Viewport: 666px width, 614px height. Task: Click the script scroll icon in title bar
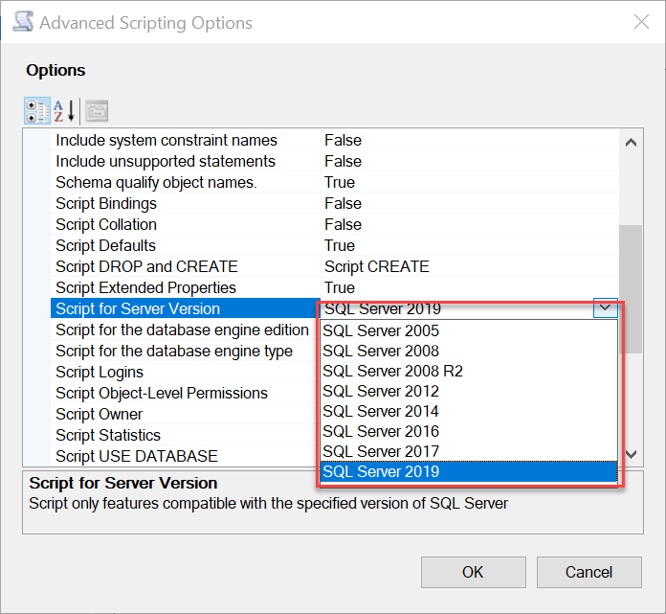point(23,22)
